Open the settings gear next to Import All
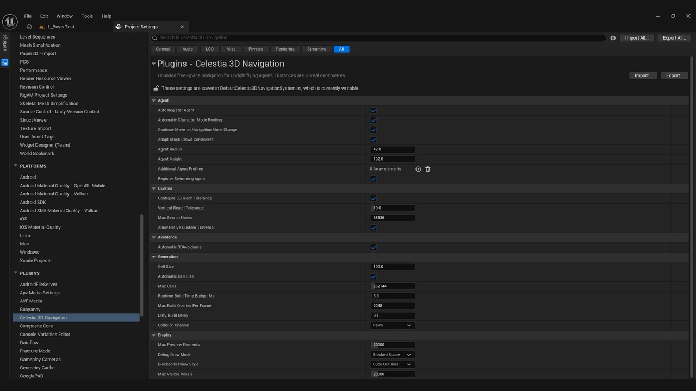Viewport: 696px width, 391px height. tap(613, 38)
